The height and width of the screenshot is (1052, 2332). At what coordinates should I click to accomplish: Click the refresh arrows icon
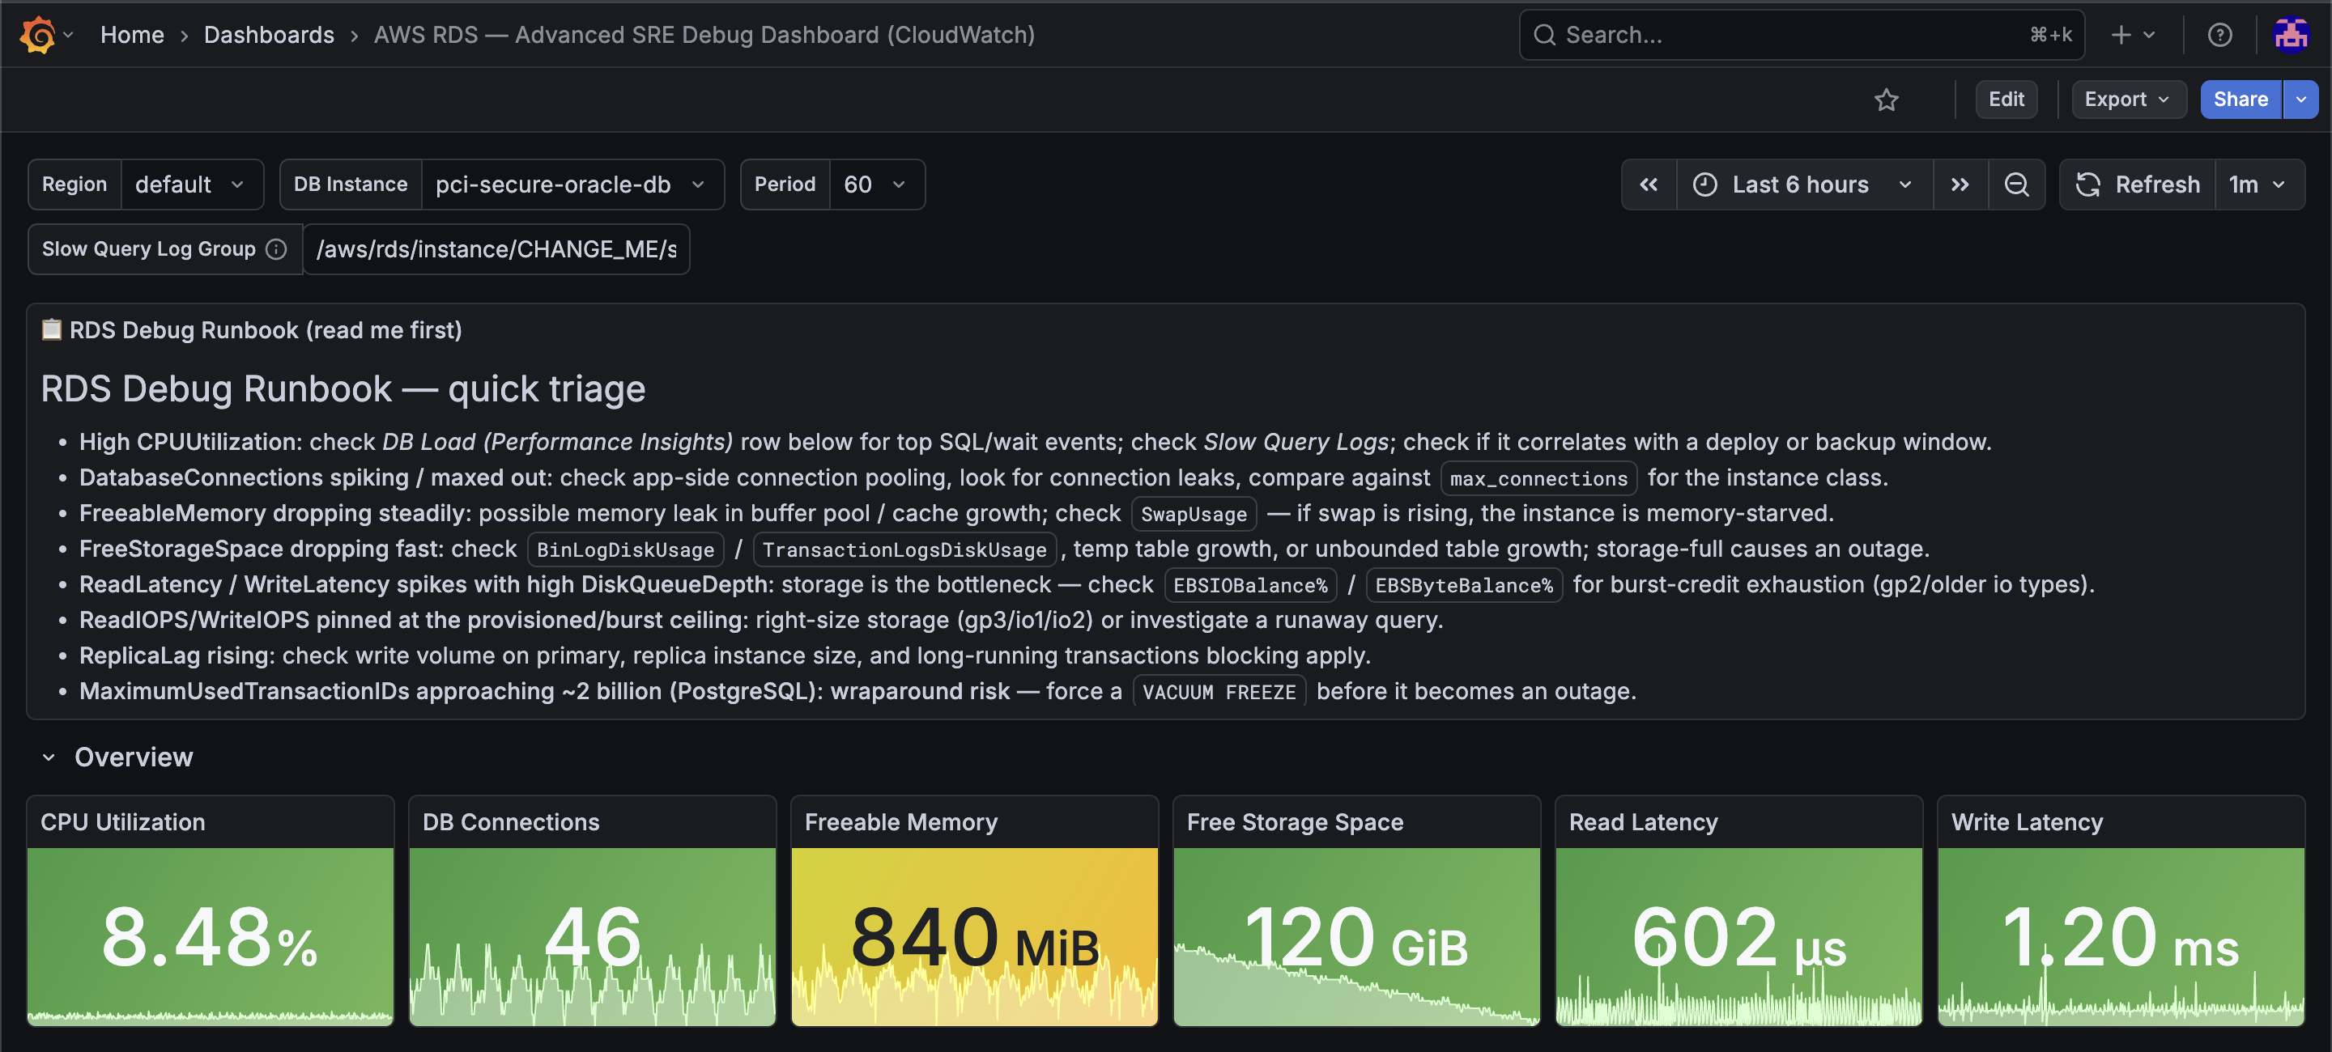click(2087, 185)
